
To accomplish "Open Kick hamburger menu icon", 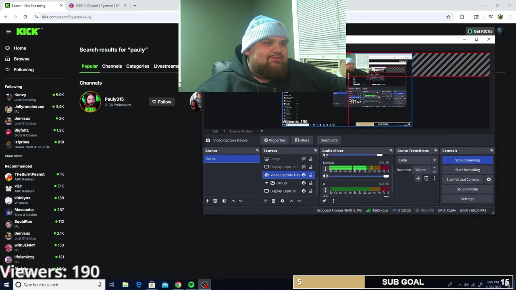I will [8, 31].
